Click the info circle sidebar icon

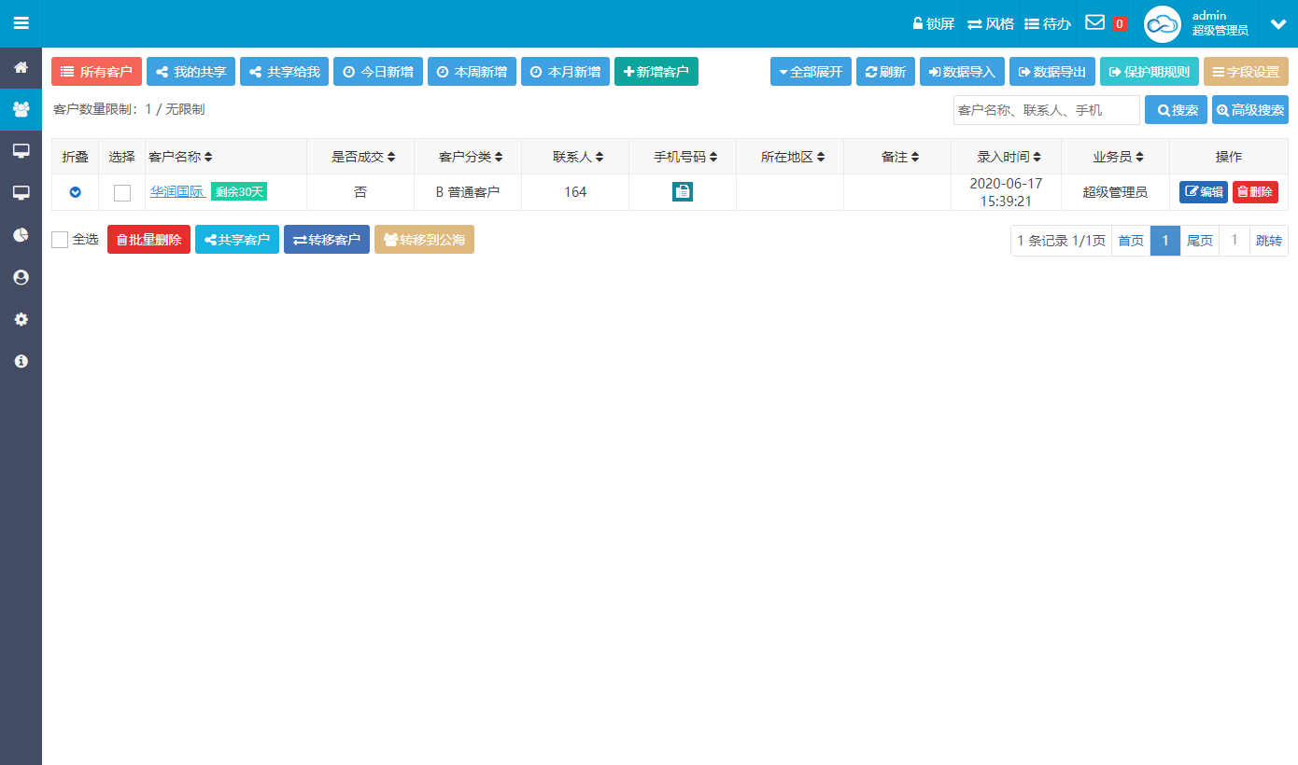click(21, 361)
